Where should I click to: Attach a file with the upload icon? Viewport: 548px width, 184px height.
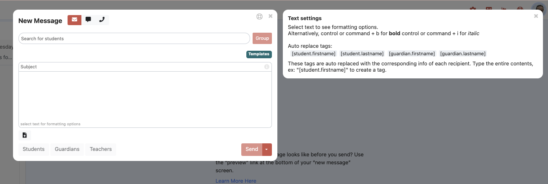coord(25,135)
